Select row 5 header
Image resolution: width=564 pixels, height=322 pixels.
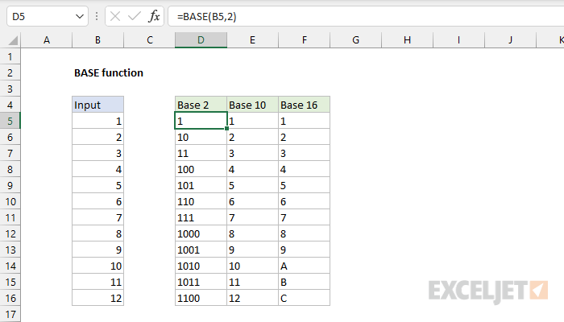[x=10, y=121]
